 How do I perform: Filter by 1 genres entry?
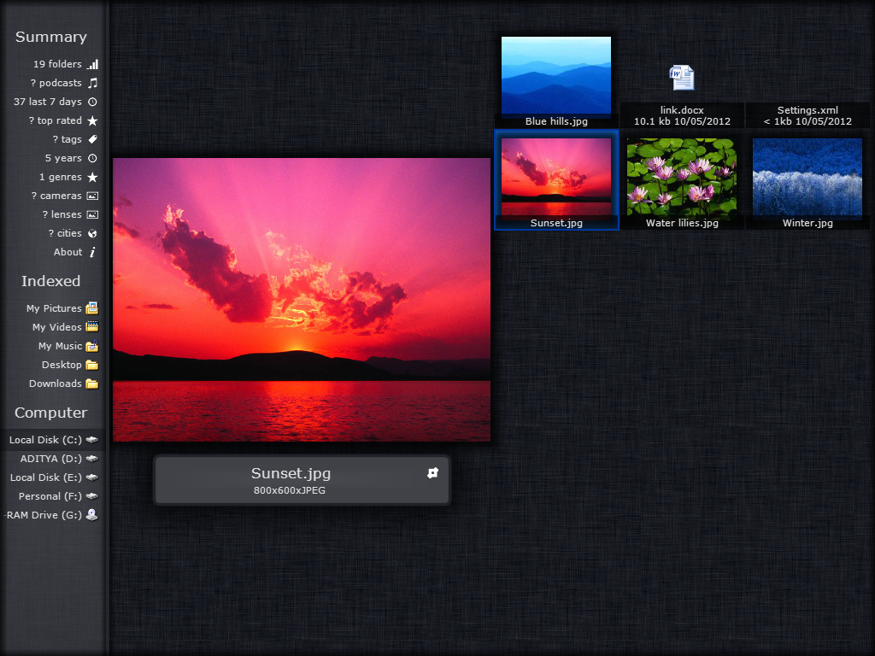pos(60,177)
